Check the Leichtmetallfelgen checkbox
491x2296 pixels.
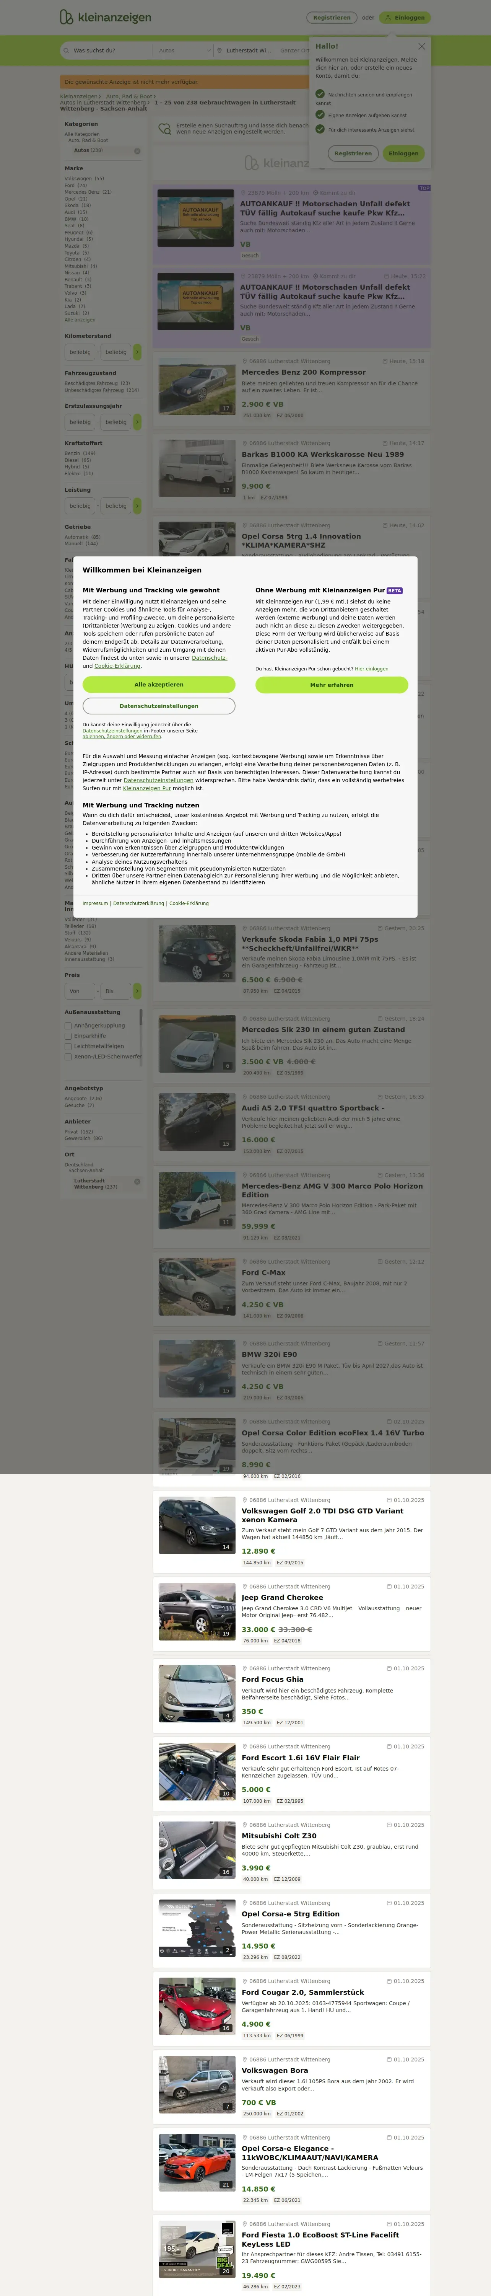click(x=68, y=1046)
